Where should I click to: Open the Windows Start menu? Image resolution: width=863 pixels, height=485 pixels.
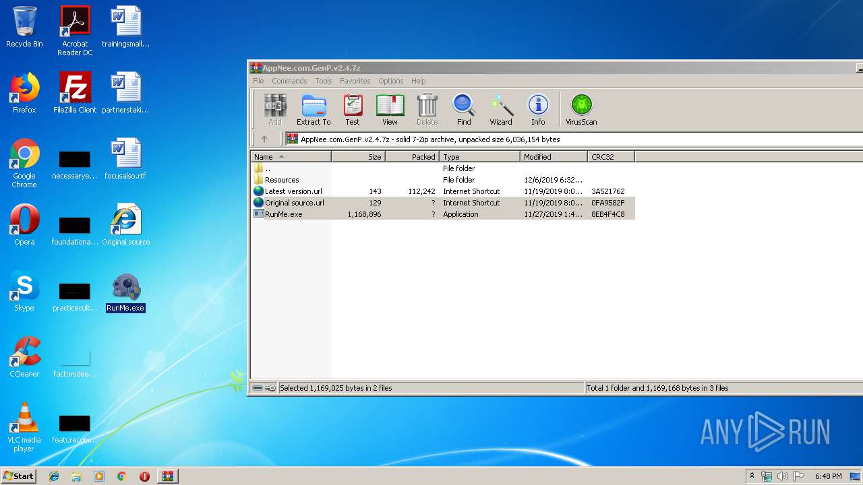click(x=19, y=476)
